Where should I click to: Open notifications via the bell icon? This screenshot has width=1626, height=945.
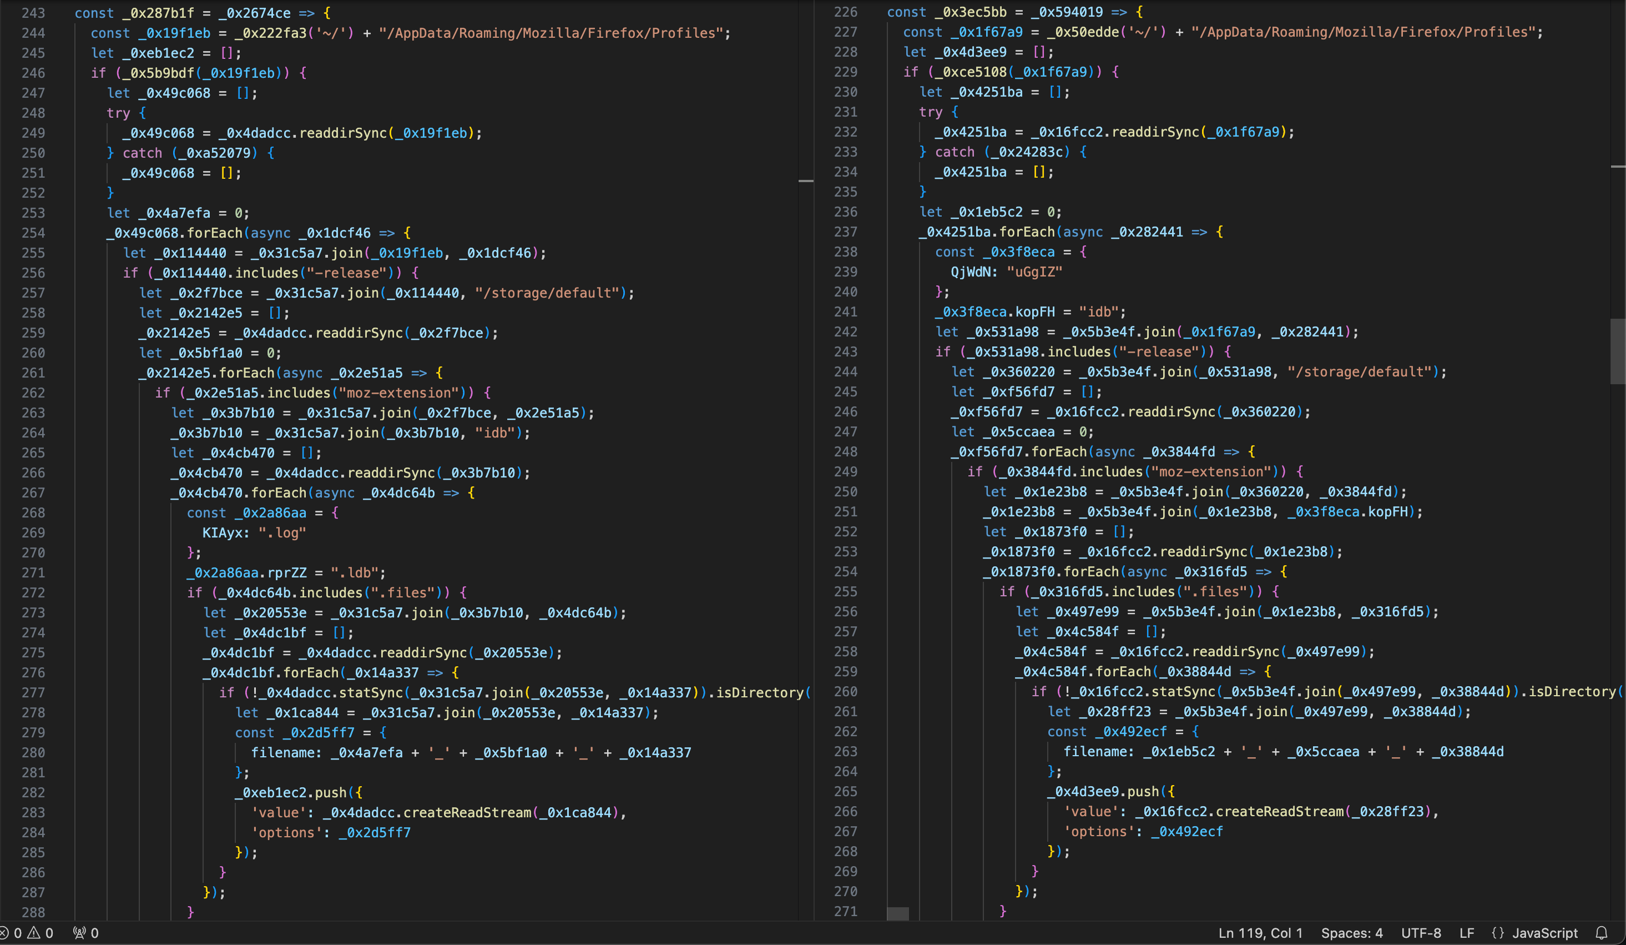[x=1602, y=933]
